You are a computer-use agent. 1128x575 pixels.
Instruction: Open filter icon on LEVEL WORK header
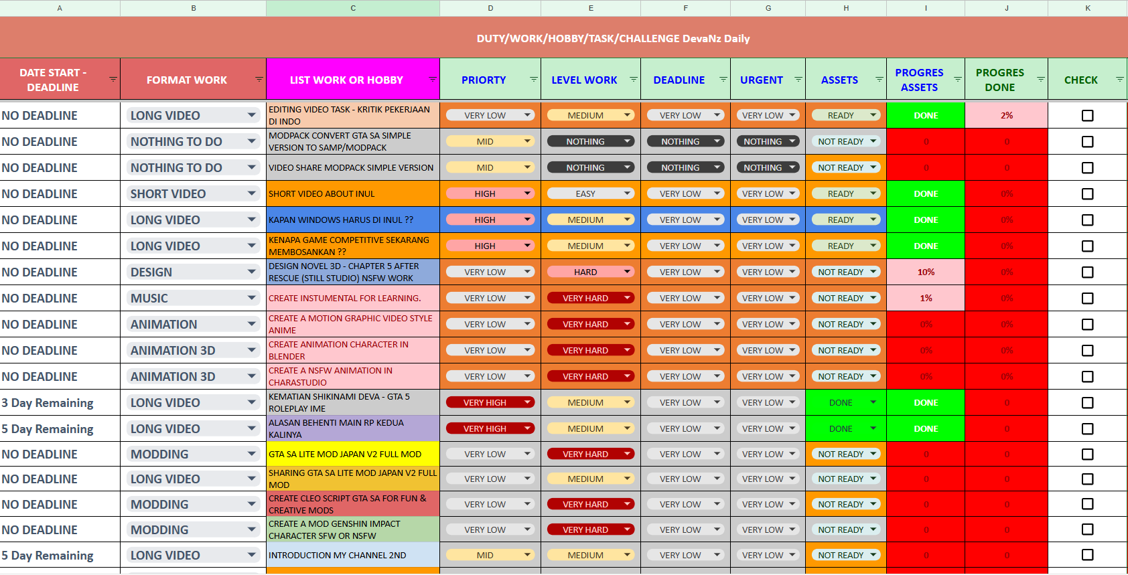(633, 80)
